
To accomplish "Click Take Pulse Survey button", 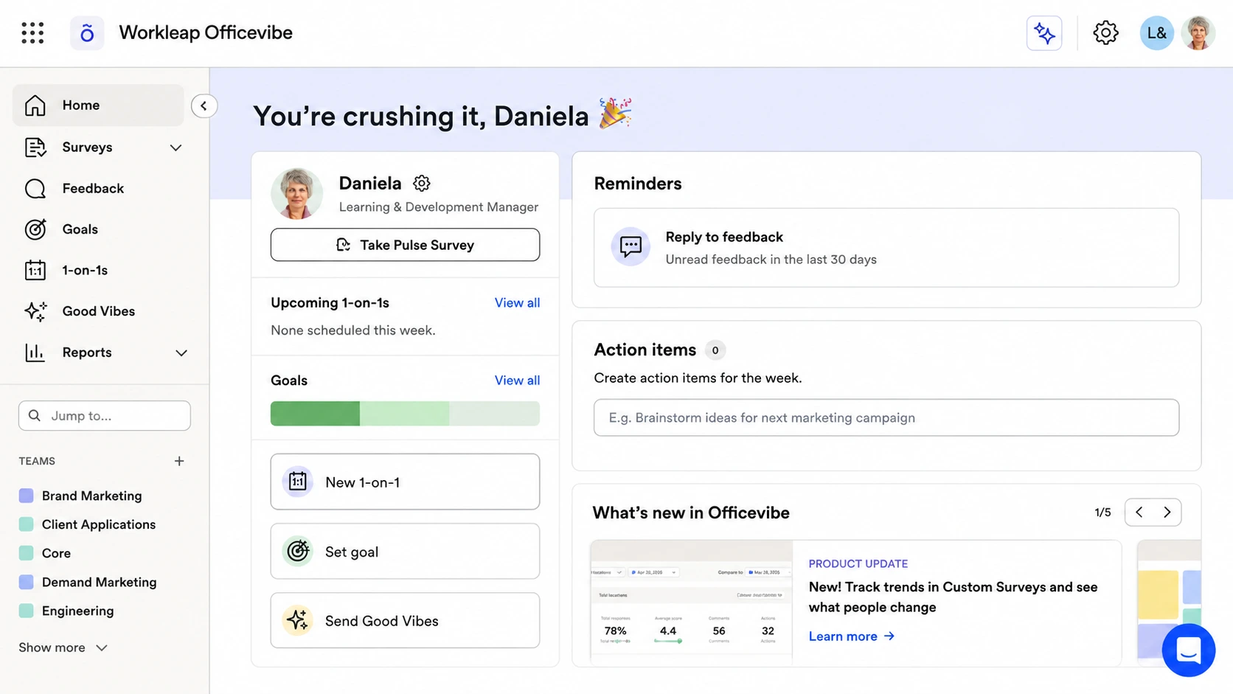I will (x=405, y=245).
